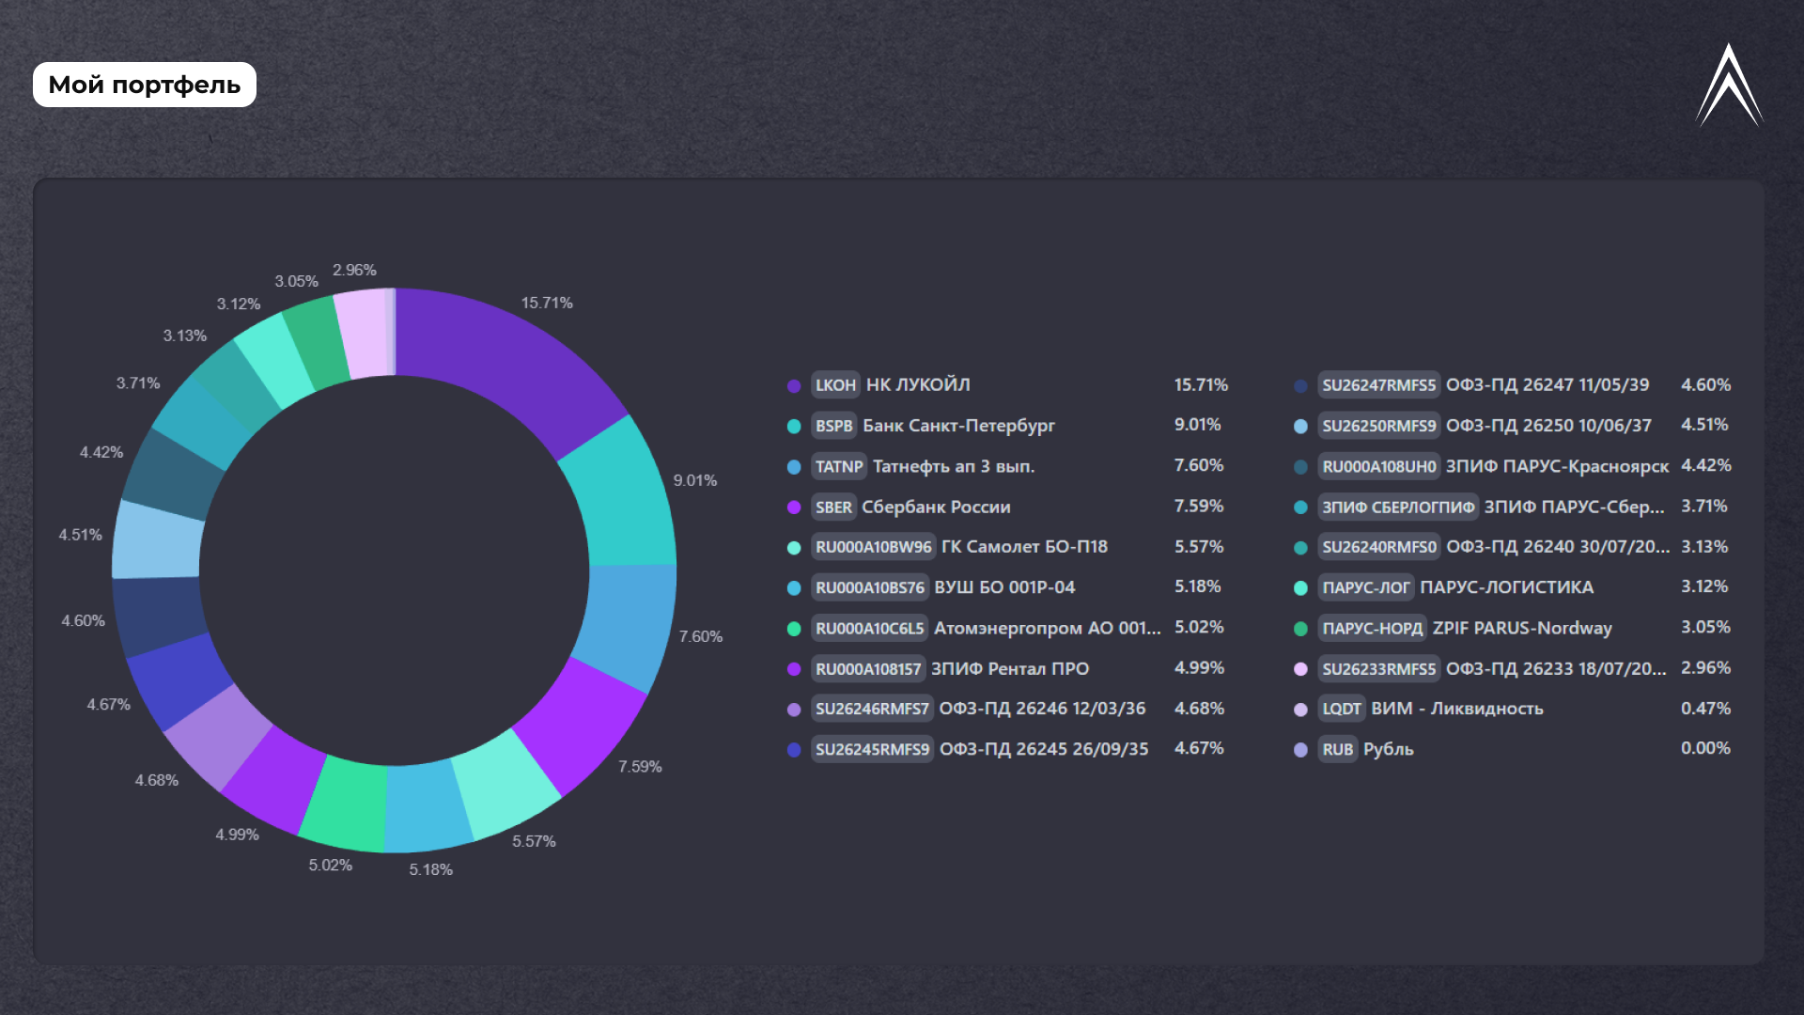Click the RU000A108UH0 ticker tag

pos(1379,466)
